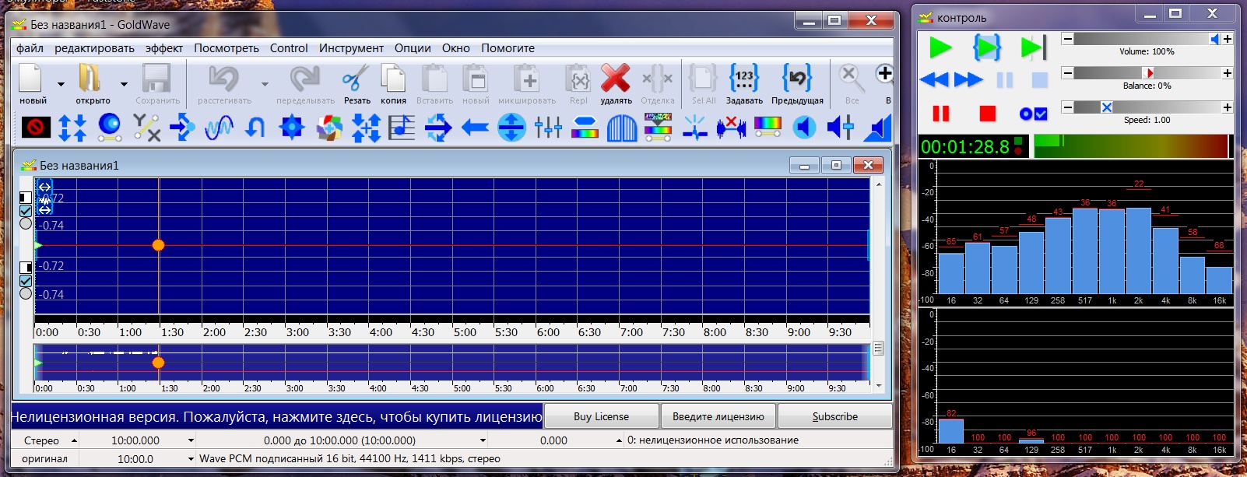Click the Equalizer sliders effect icon
The height and width of the screenshot is (477, 1247).
(548, 128)
